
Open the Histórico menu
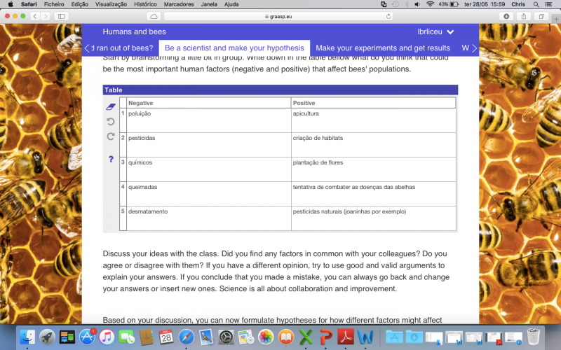(x=145, y=4)
